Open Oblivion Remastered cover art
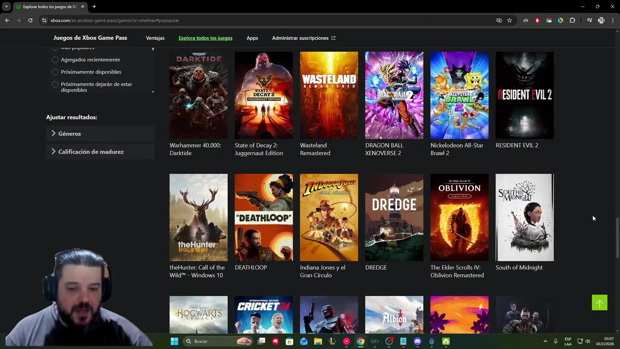Viewport: 620px width, 349px height. 460,218
